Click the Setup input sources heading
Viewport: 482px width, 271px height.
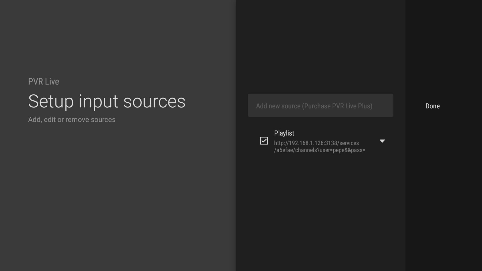[x=107, y=101]
